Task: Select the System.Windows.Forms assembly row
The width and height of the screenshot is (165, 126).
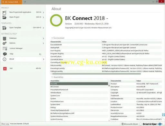Action: pyautogui.click(x=79, y=116)
